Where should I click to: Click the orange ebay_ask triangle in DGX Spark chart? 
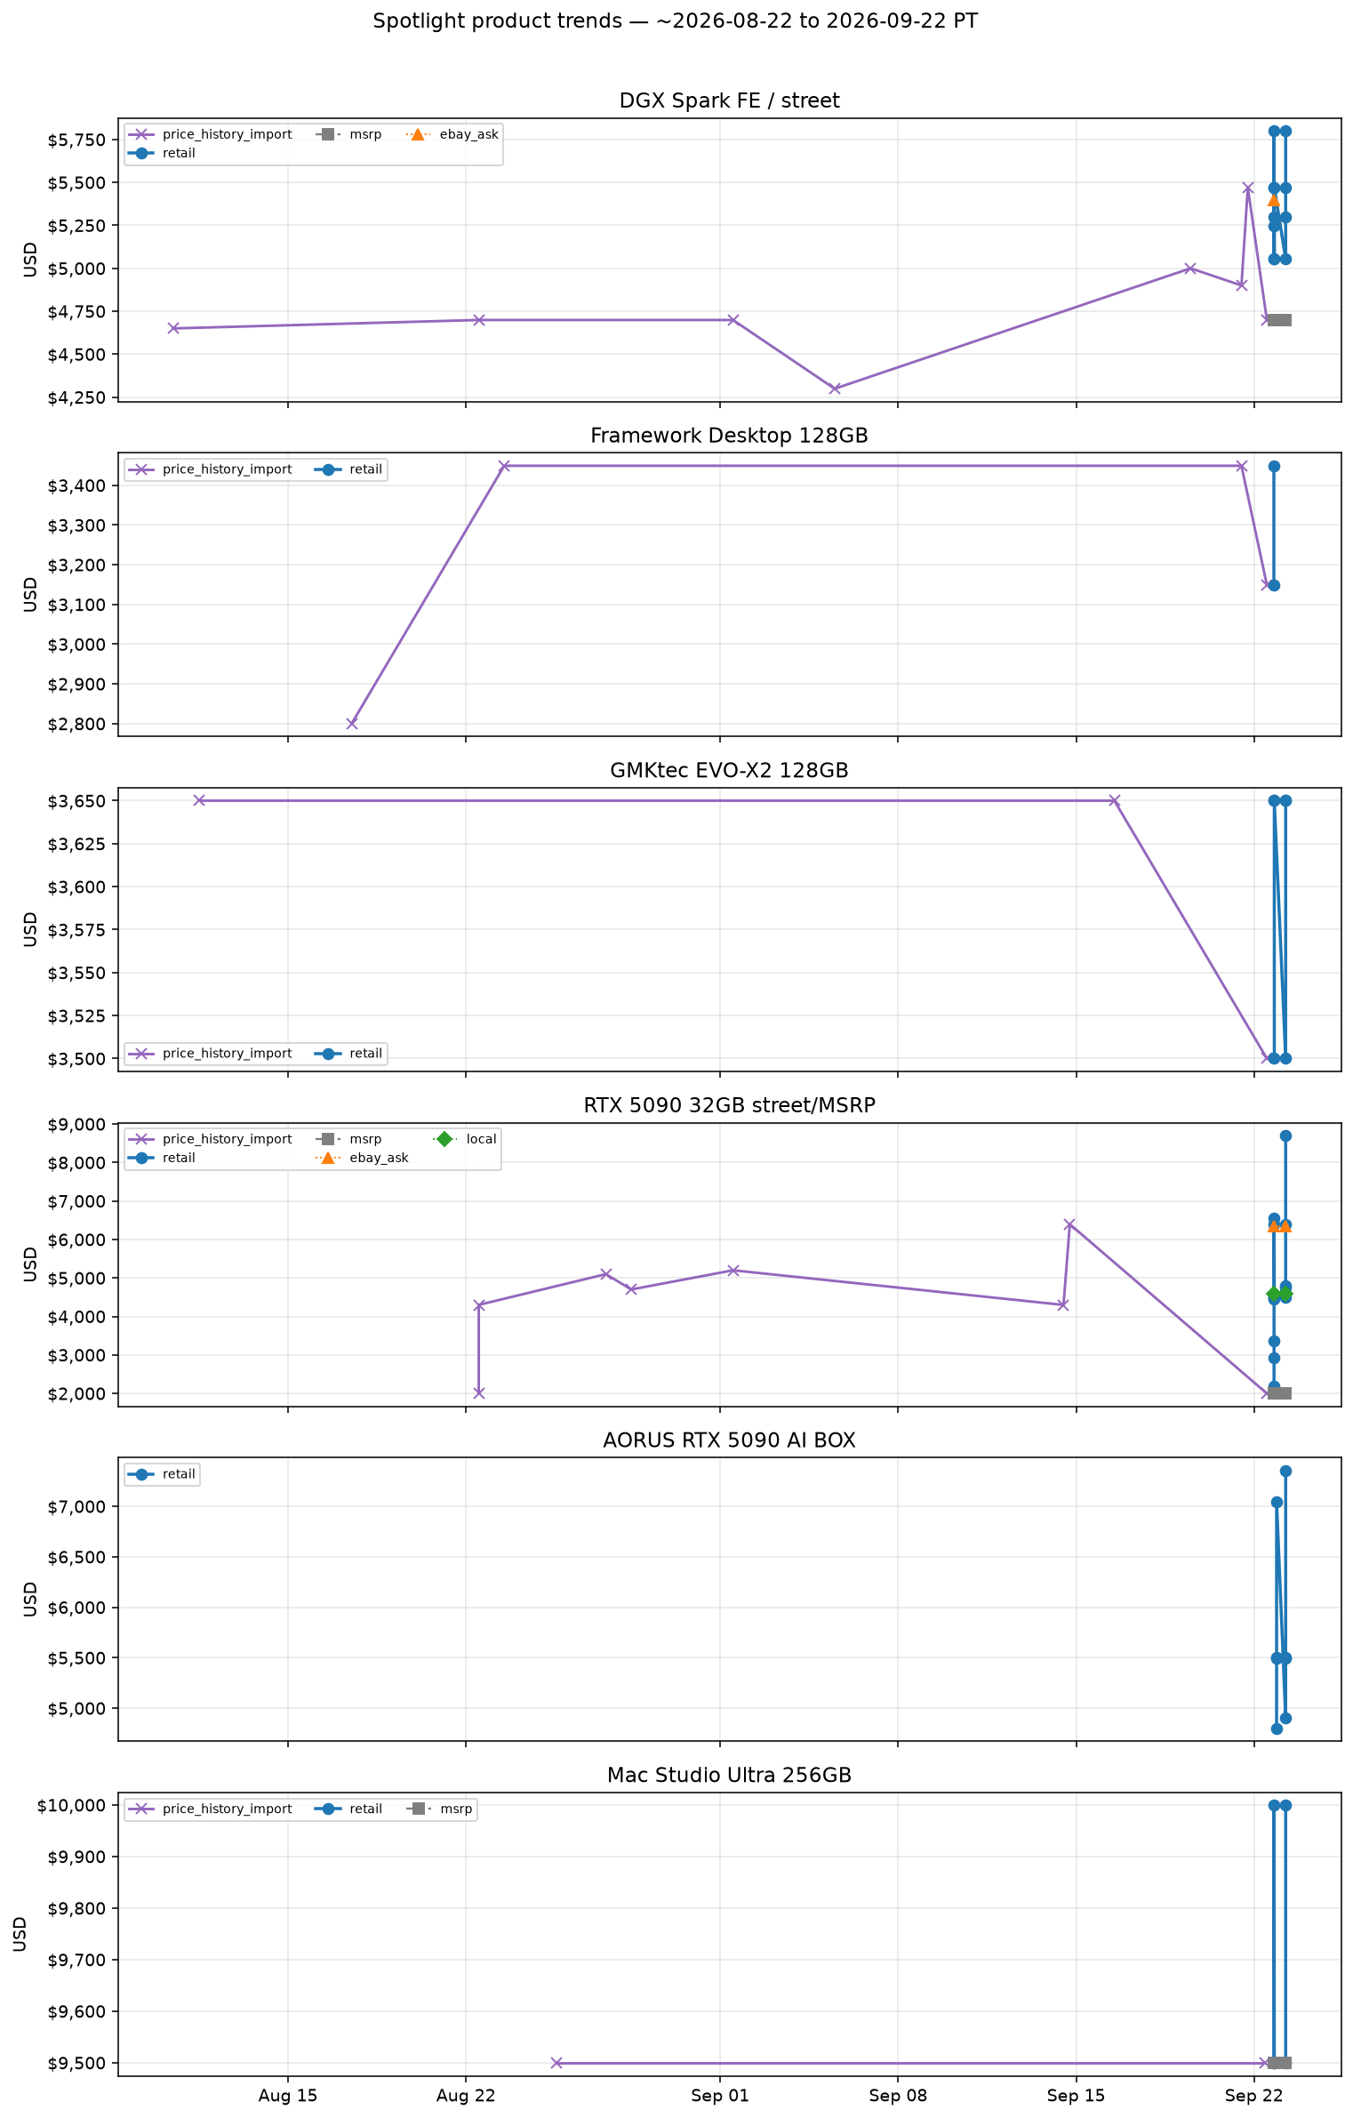point(1274,200)
